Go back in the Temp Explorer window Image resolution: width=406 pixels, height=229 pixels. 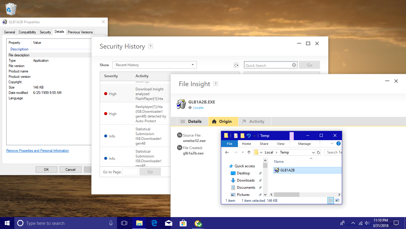227,152
